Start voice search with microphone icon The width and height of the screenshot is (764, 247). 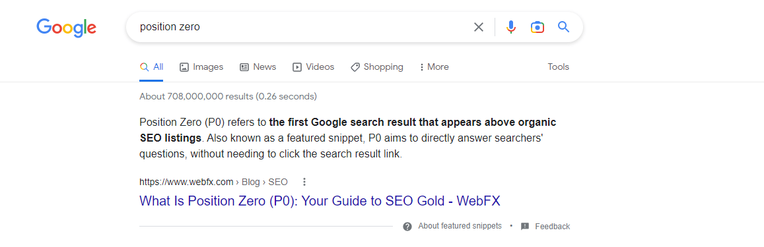tap(510, 27)
